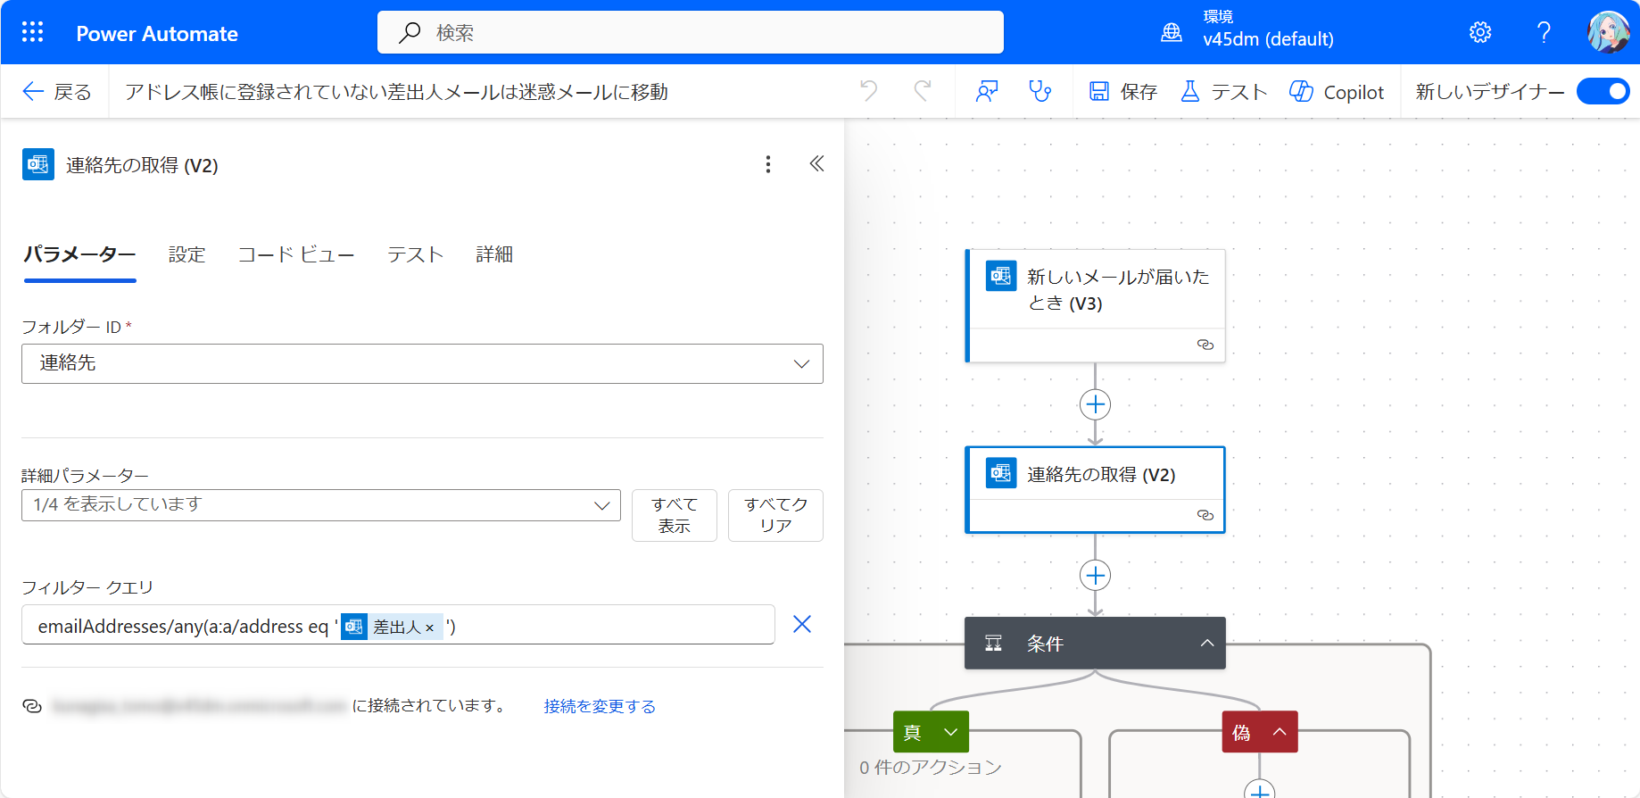Open more options for 連絡先の取得 panel
This screenshot has width=1640, height=798.
point(767,164)
